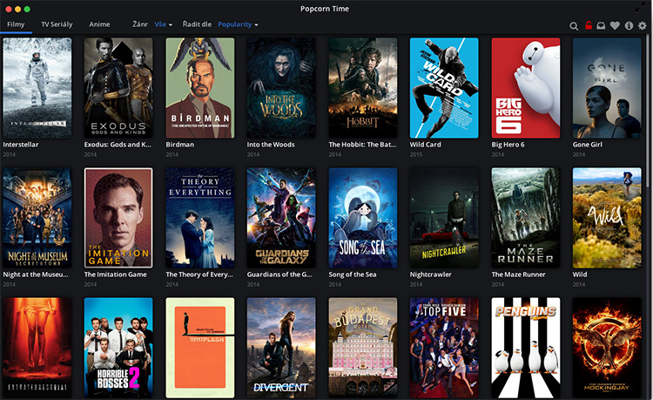Expand the Žánr 'Vše' genre dropdown
The image size is (653, 400).
point(163,24)
